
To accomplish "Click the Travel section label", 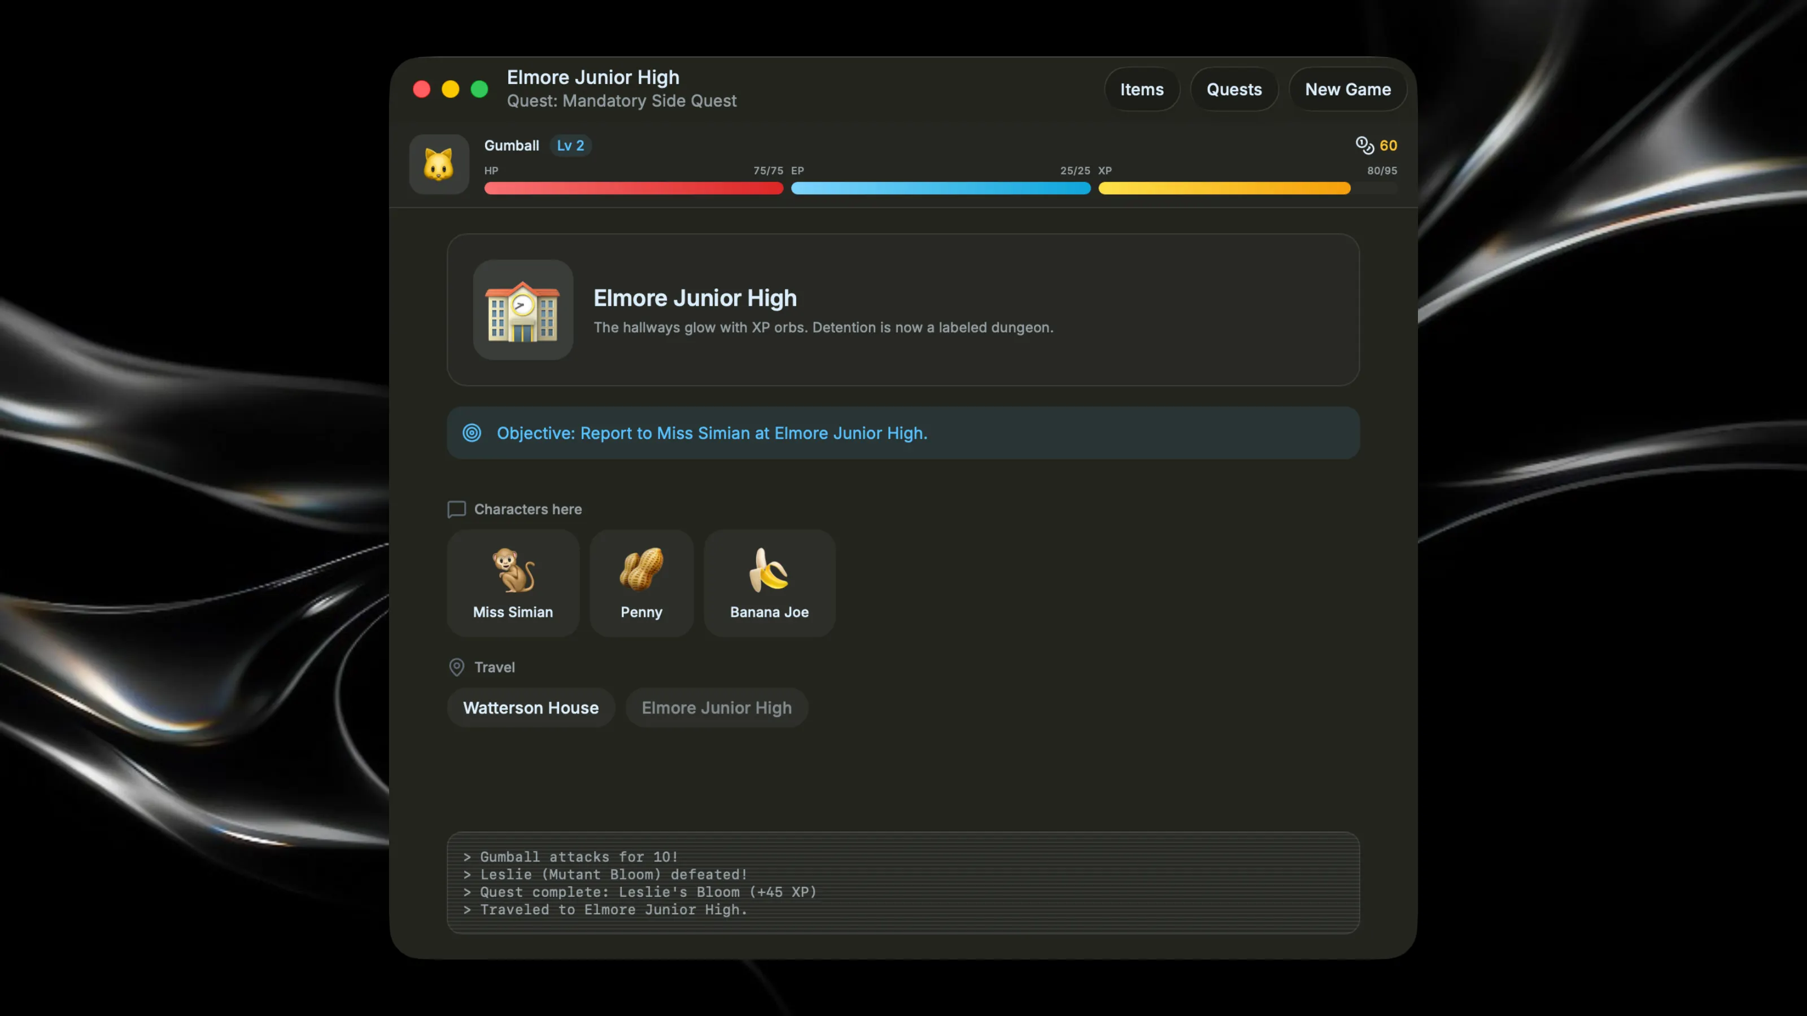I will click(494, 668).
